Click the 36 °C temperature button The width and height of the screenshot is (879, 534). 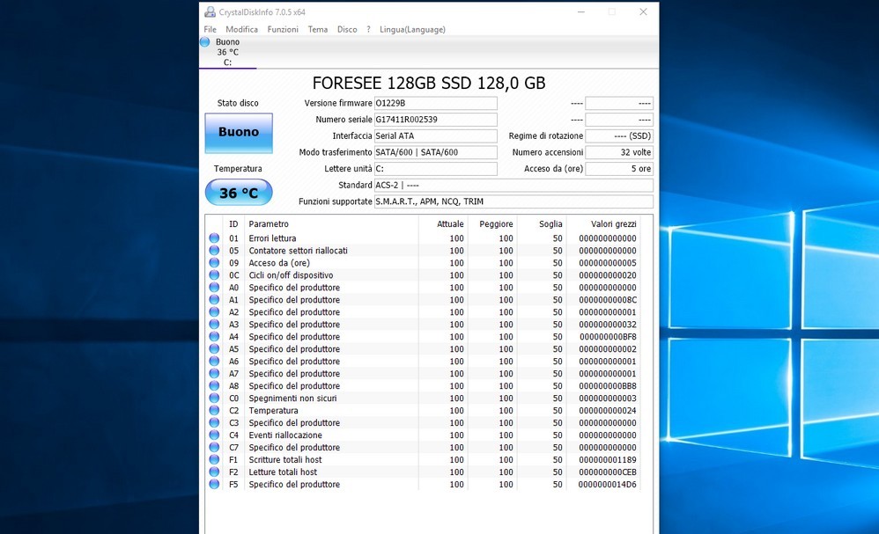239,193
